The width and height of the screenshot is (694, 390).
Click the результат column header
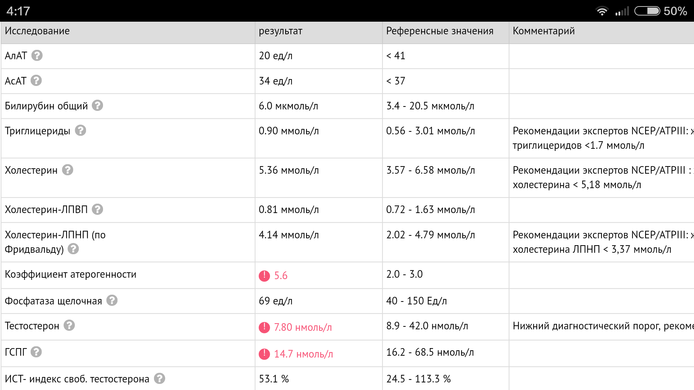(x=280, y=31)
